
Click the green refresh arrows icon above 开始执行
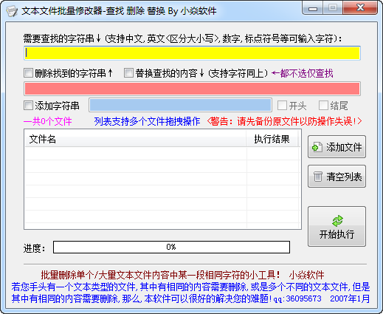[337, 221]
